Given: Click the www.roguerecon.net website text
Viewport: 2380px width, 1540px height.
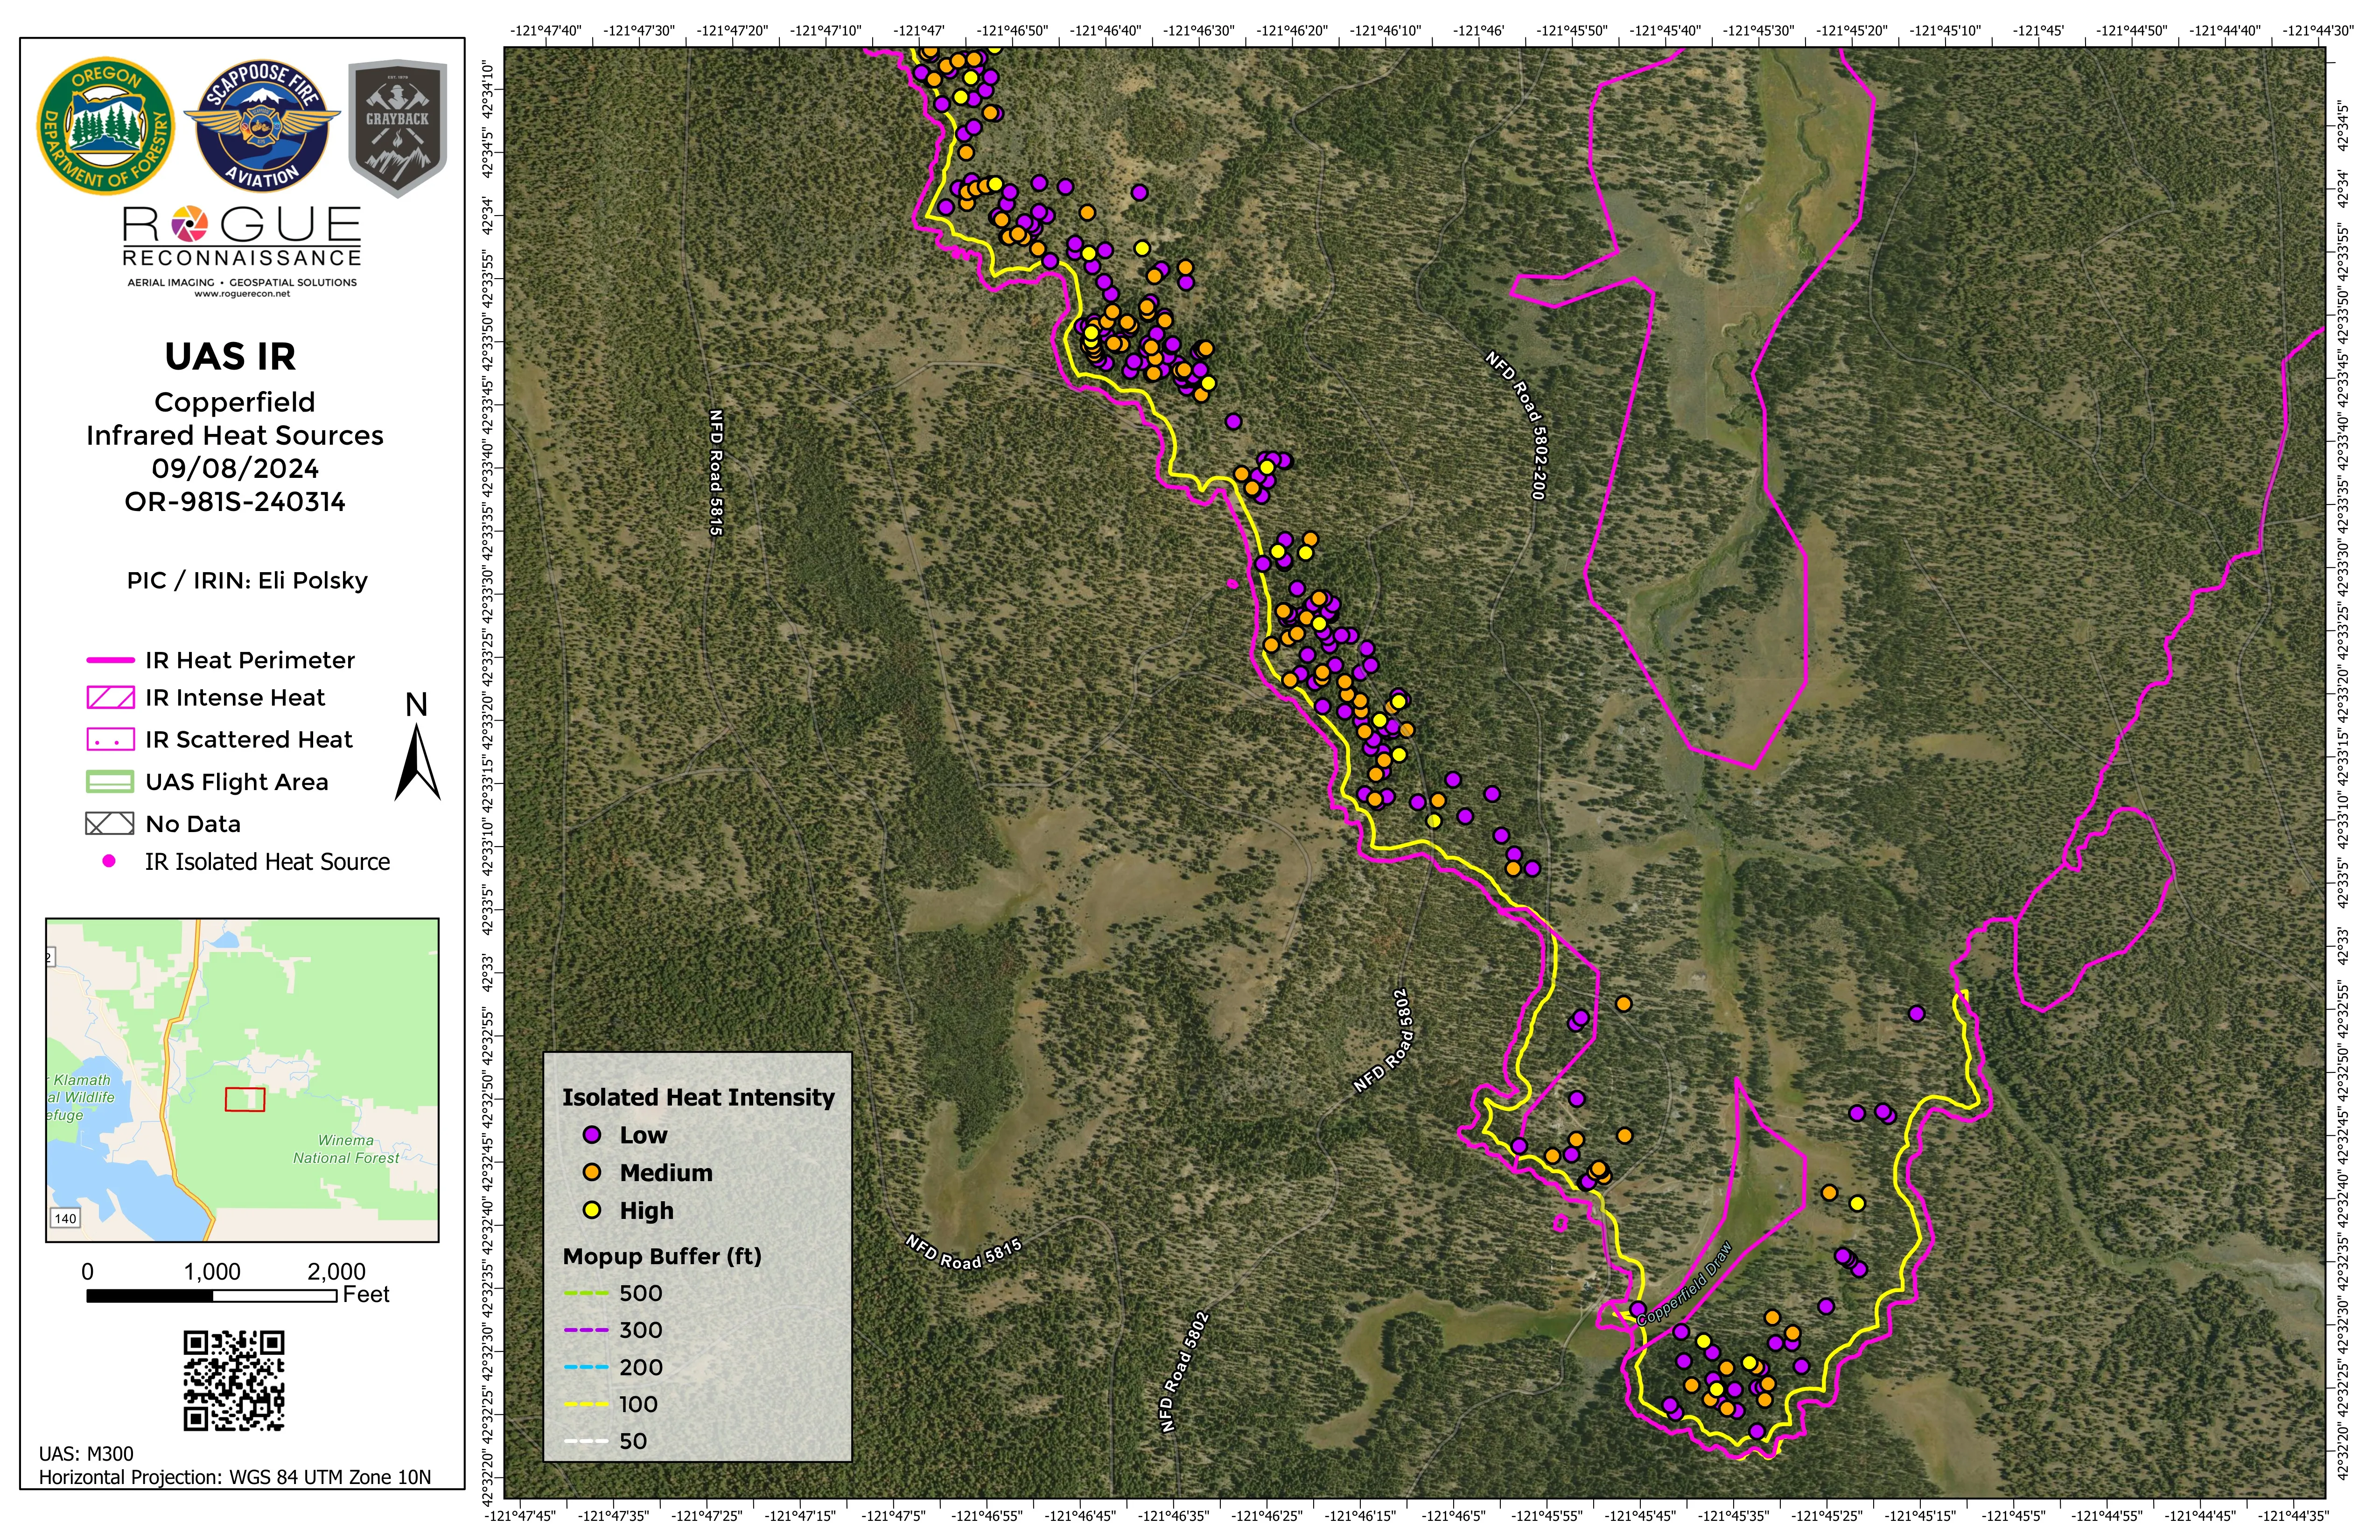Looking at the screenshot, I should point(242,294).
